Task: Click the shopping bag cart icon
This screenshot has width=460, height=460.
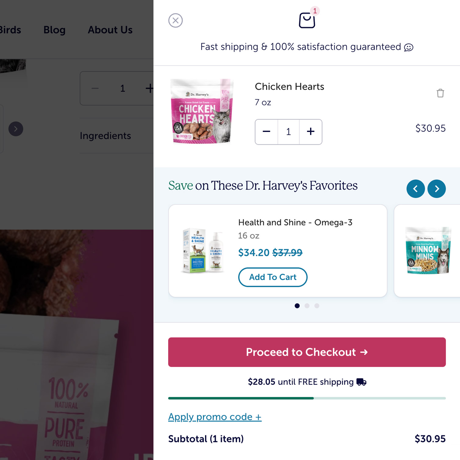Action: tap(307, 20)
